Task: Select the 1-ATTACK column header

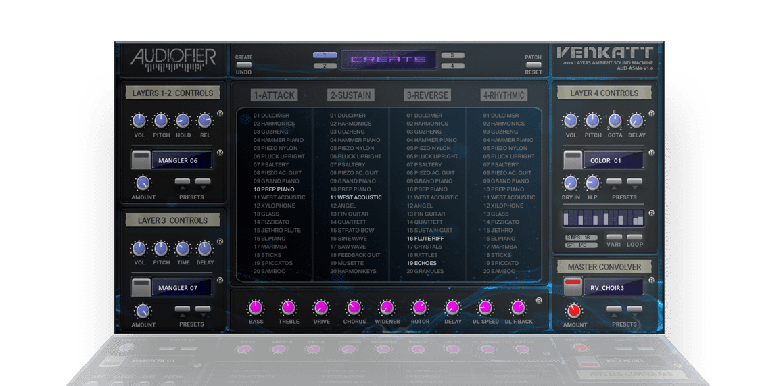Action: point(274,95)
